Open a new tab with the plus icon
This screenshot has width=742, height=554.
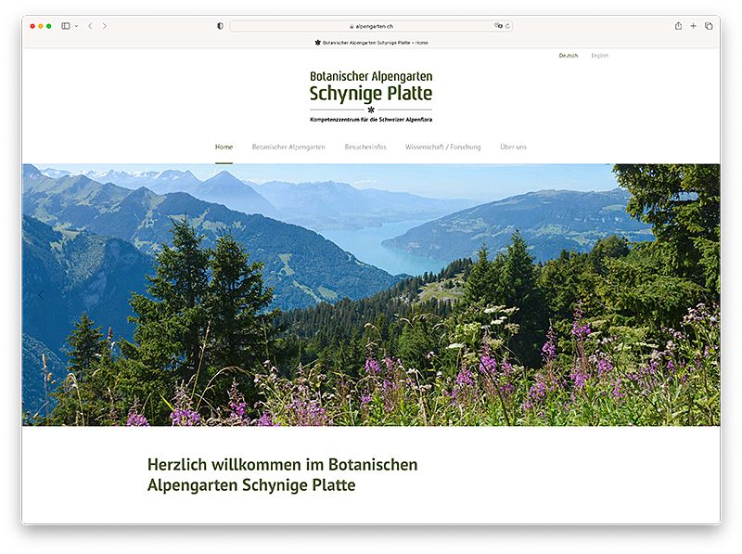coord(693,26)
